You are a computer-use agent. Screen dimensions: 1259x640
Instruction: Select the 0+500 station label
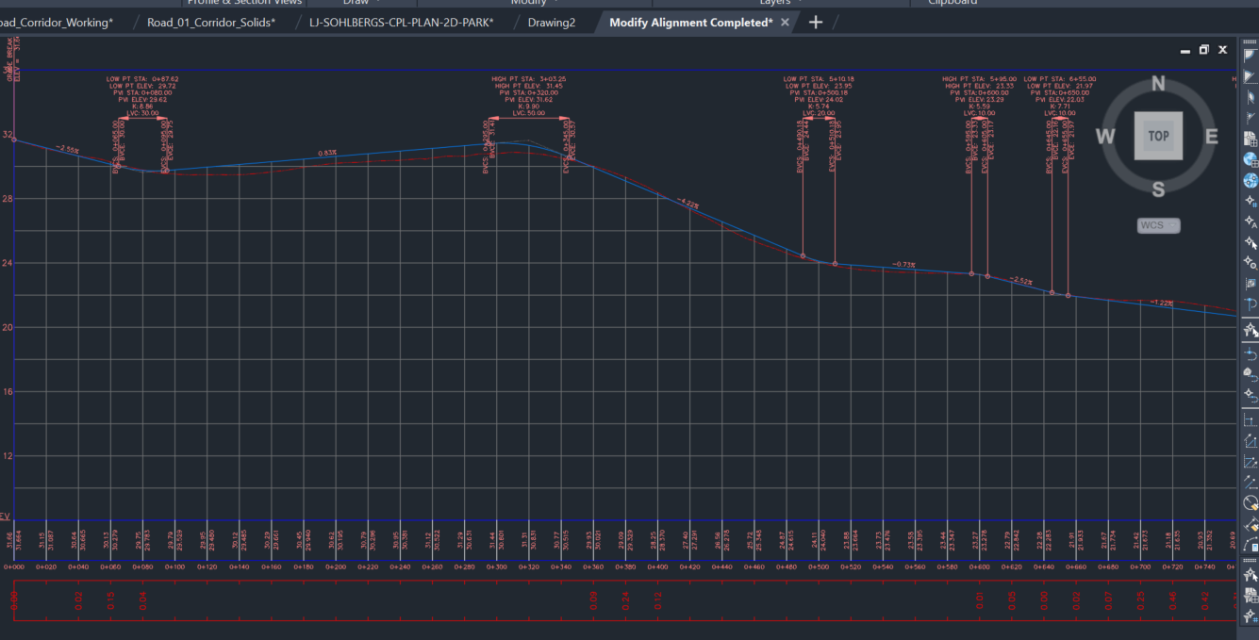(x=818, y=567)
